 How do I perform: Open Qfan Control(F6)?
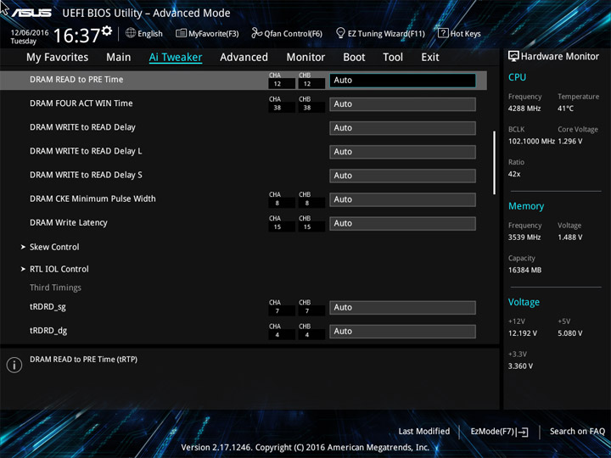pyautogui.click(x=287, y=33)
